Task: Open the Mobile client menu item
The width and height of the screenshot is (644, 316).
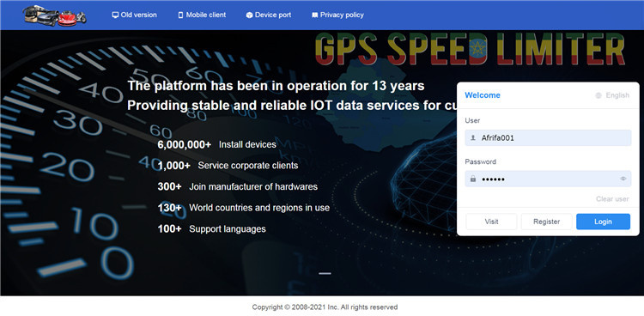Action: pyautogui.click(x=202, y=15)
